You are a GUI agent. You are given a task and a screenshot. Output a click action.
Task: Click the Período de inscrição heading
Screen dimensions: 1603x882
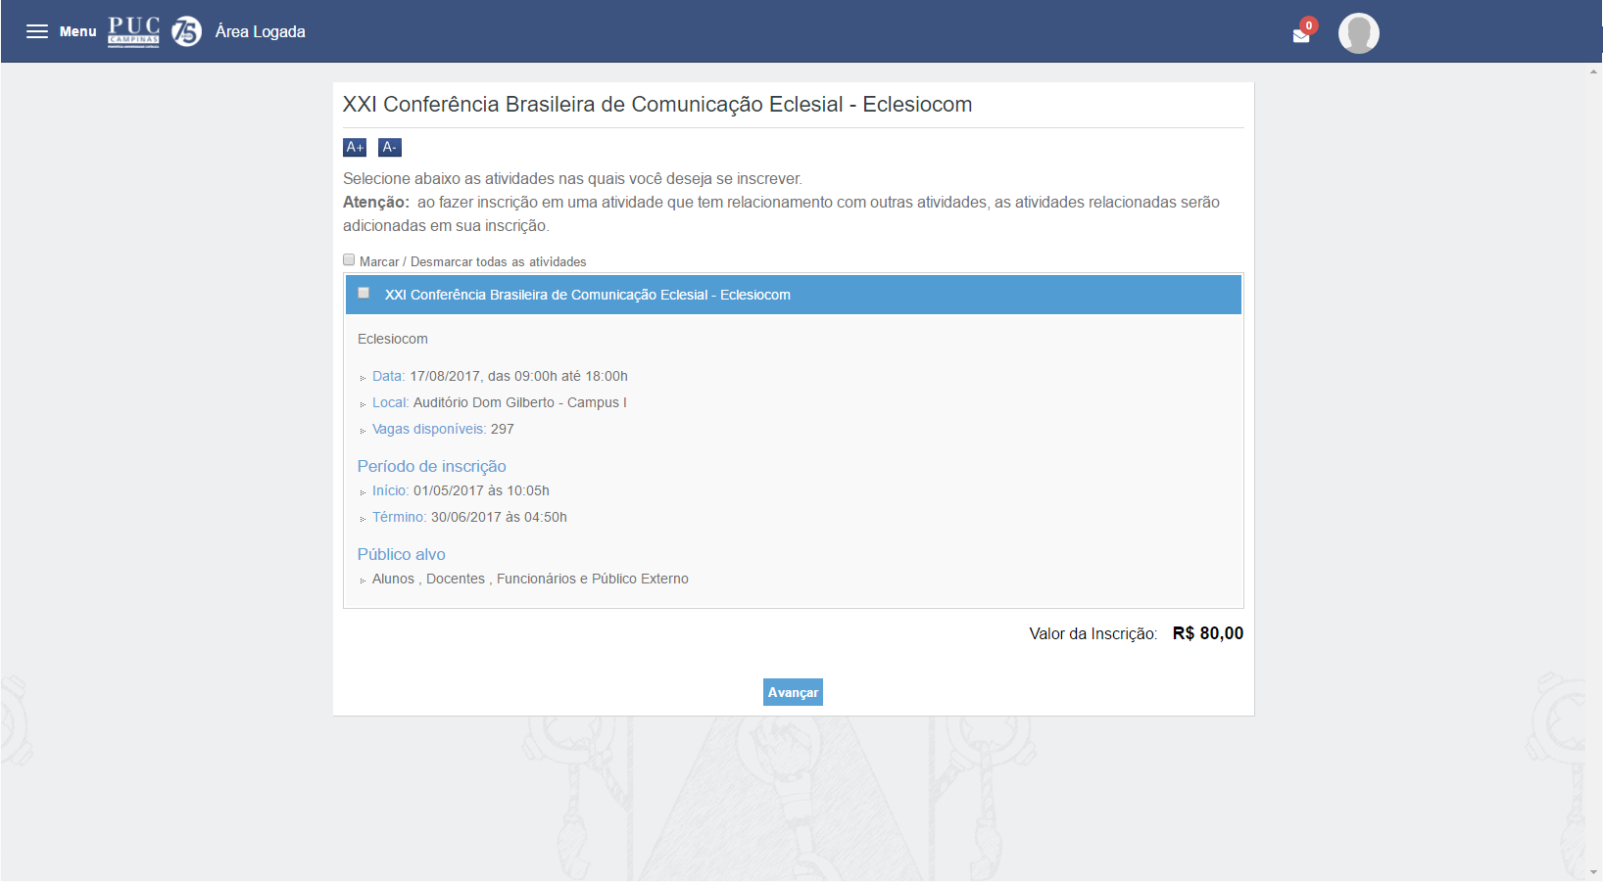pyautogui.click(x=431, y=466)
